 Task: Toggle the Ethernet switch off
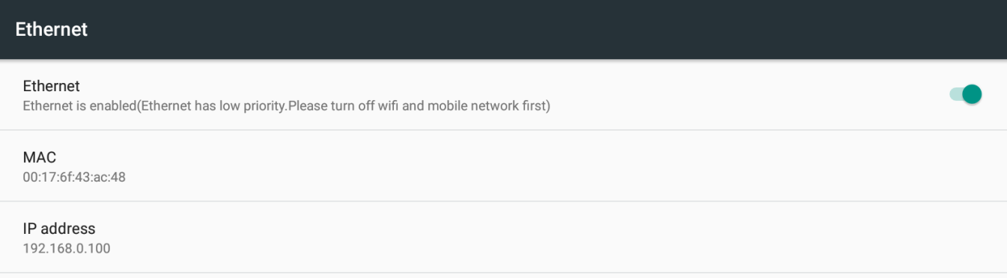click(966, 94)
